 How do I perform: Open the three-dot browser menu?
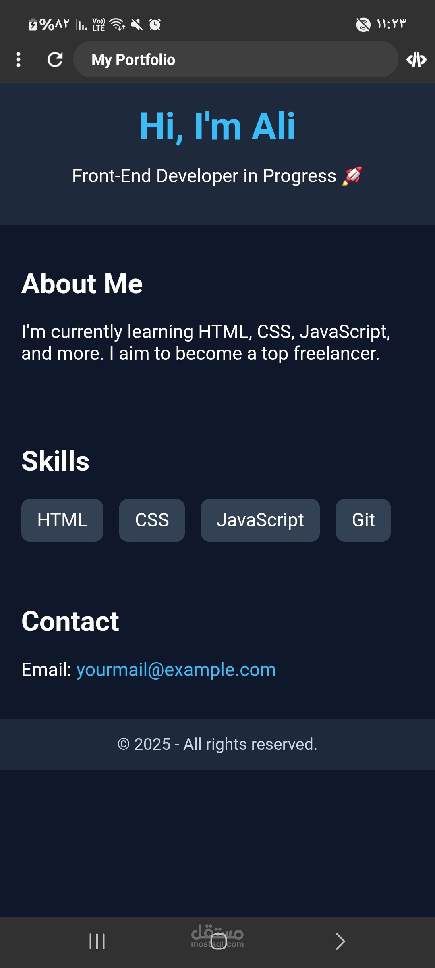18,60
